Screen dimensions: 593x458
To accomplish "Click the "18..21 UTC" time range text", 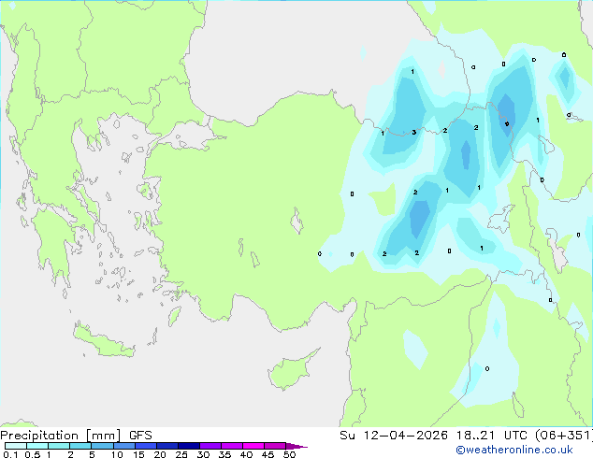I will pyautogui.click(x=491, y=436).
